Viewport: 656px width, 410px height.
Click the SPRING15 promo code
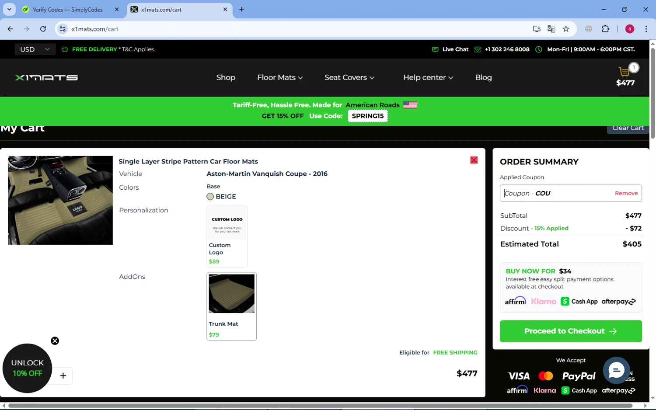(368, 116)
